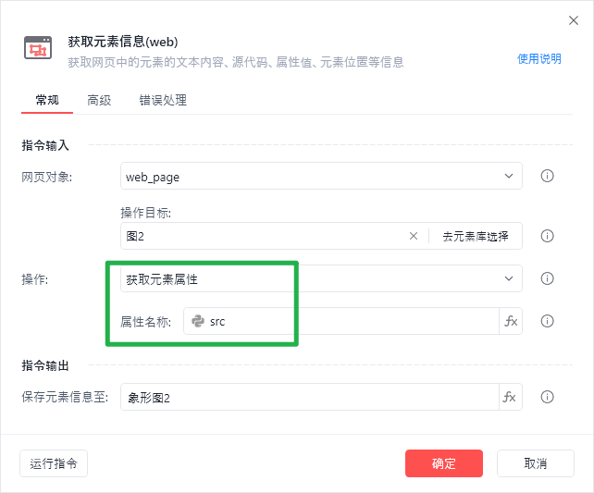Click the info icon beside 网页对象
Image resolution: width=594 pixels, height=493 pixels.
(x=547, y=176)
